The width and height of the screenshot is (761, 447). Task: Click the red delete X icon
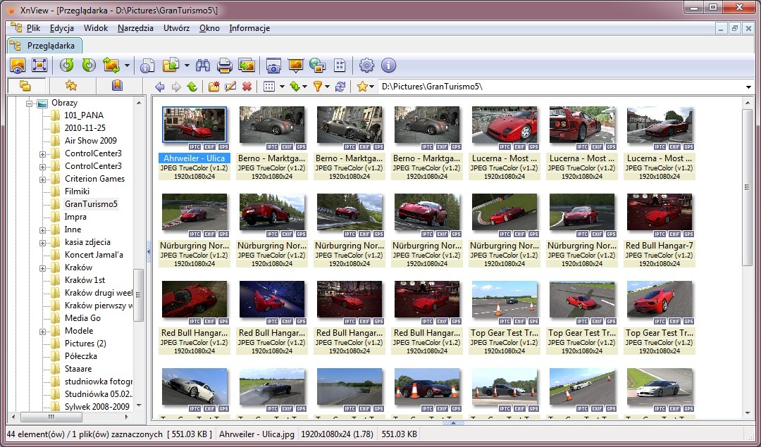click(247, 87)
